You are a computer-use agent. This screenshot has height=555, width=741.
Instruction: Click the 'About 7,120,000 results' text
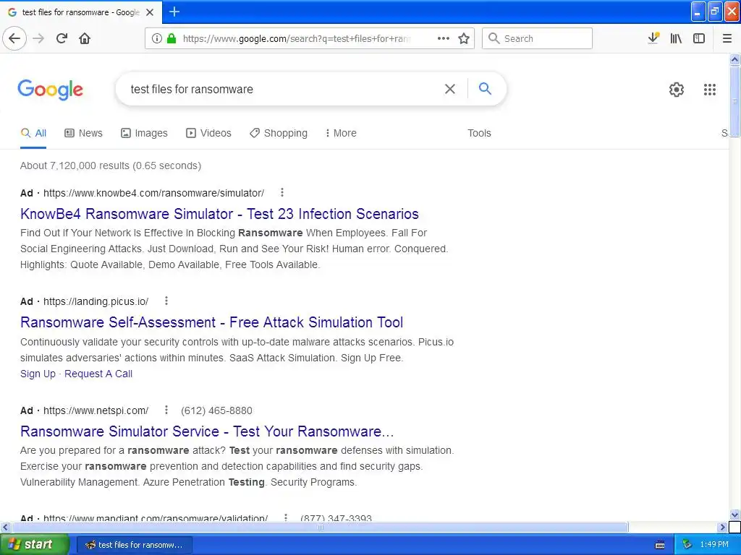(x=111, y=165)
